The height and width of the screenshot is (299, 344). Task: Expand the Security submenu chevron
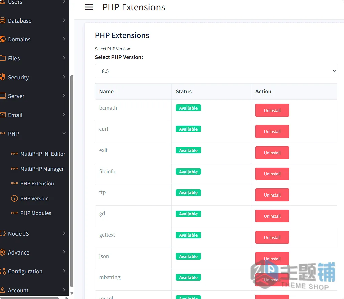[64, 77]
